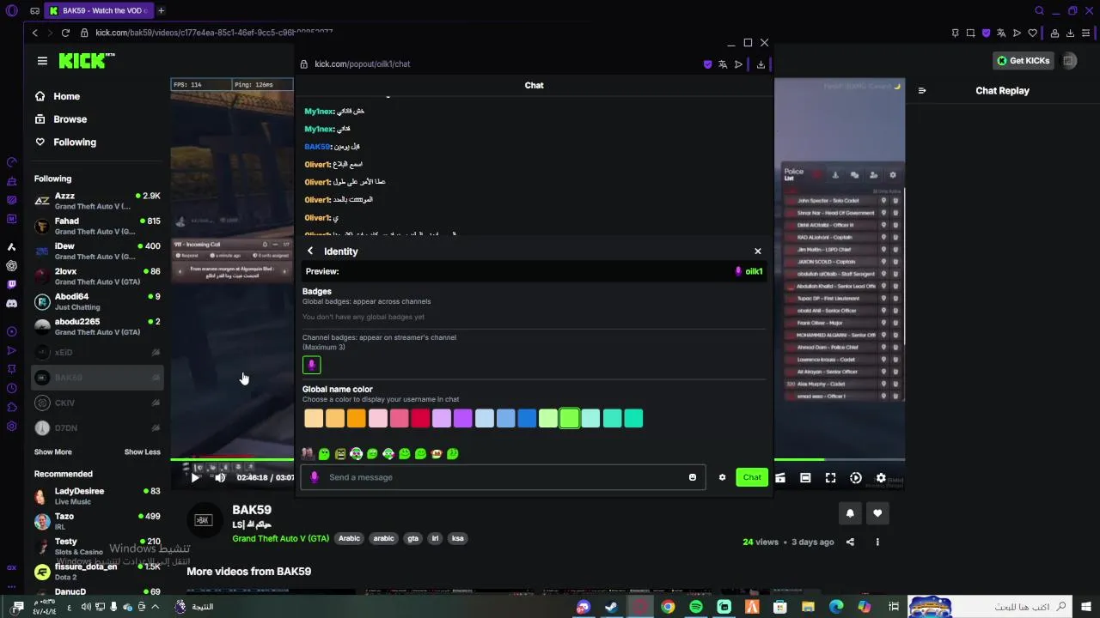
Task: Open Twitch in the Opera sidebar
Action: point(11,284)
